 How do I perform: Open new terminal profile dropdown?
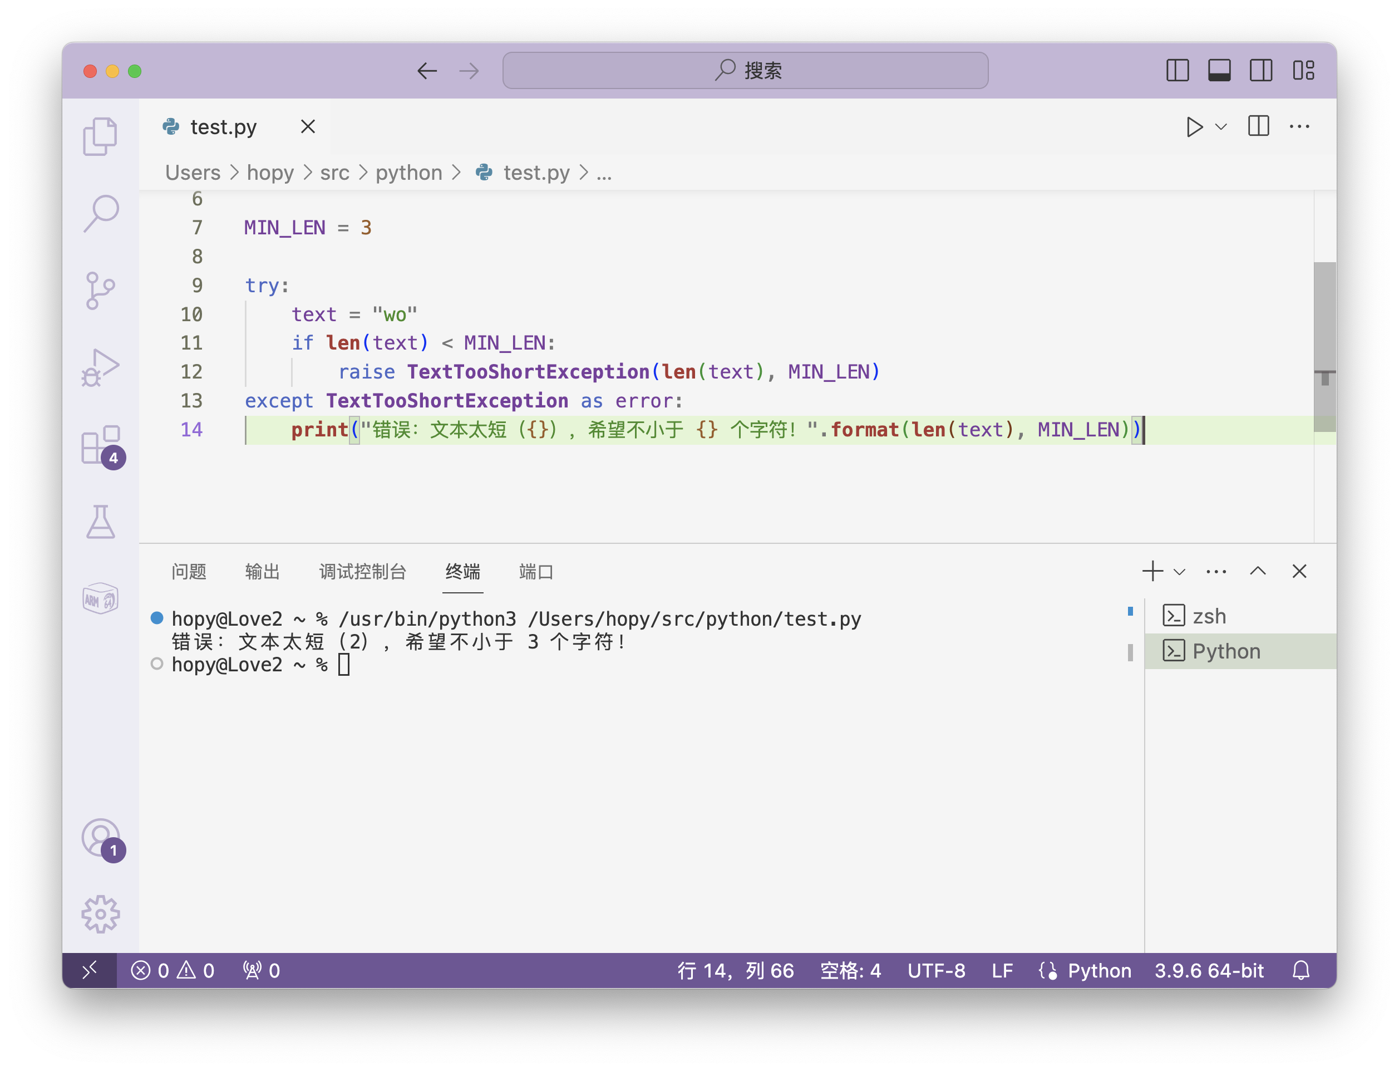pos(1179,572)
